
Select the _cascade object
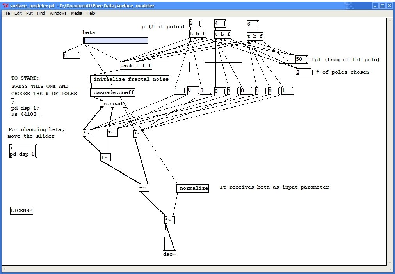pos(113,104)
